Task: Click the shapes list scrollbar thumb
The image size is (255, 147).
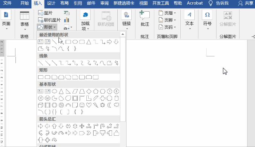Action: point(123,79)
